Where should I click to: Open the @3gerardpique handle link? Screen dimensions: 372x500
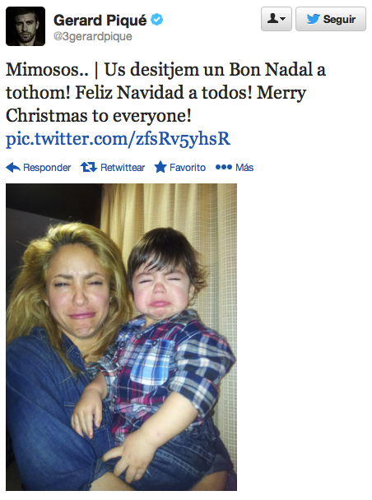(x=93, y=36)
